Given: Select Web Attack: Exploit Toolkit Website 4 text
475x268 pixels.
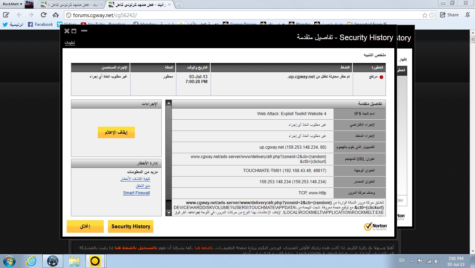Looking at the screenshot, I should pyautogui.click(x=292, y=114).
